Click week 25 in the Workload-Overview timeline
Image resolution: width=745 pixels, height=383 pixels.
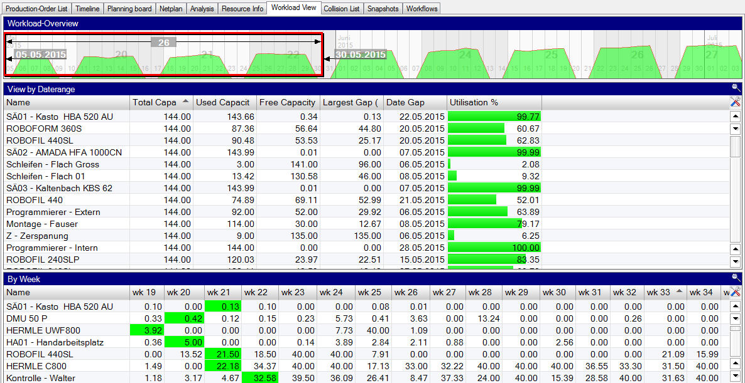pyautogui.click(x=551, y=55)
